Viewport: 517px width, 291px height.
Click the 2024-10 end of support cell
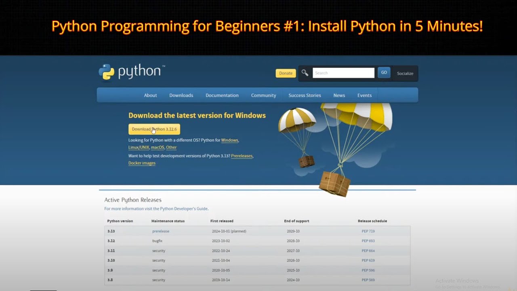click(293, 280)
